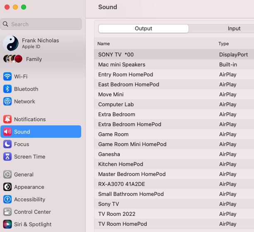Open Wi-Fi settings icon in sidebar
The width and height of the screenshot is (254, 232).
[x=7, y=76]
